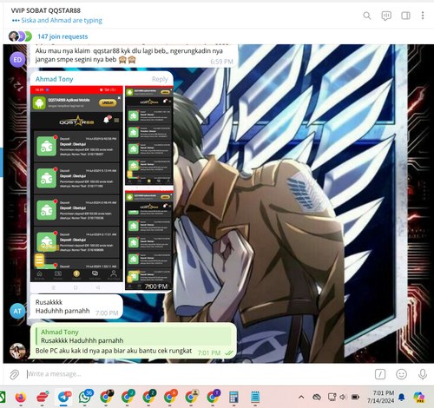Screen dimensions: 434x408
Task: Open the three-dot more options menu
Action: [423, 16]
